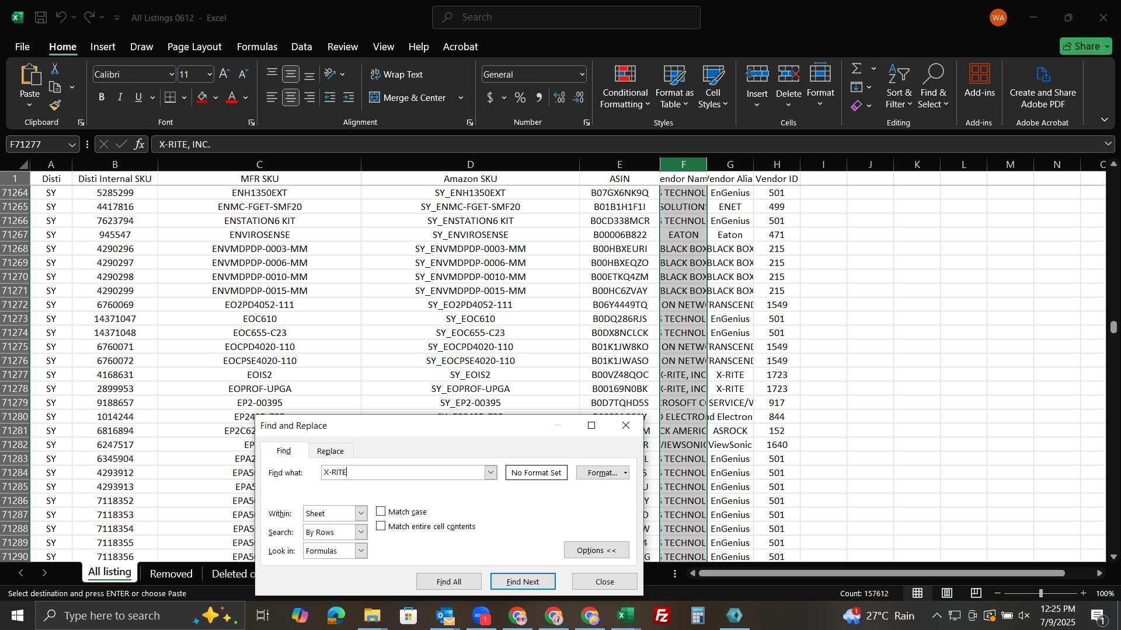Click the Share button
Screen dimensions: 1121x630
pyautogui.click(x=1086, y=46)
